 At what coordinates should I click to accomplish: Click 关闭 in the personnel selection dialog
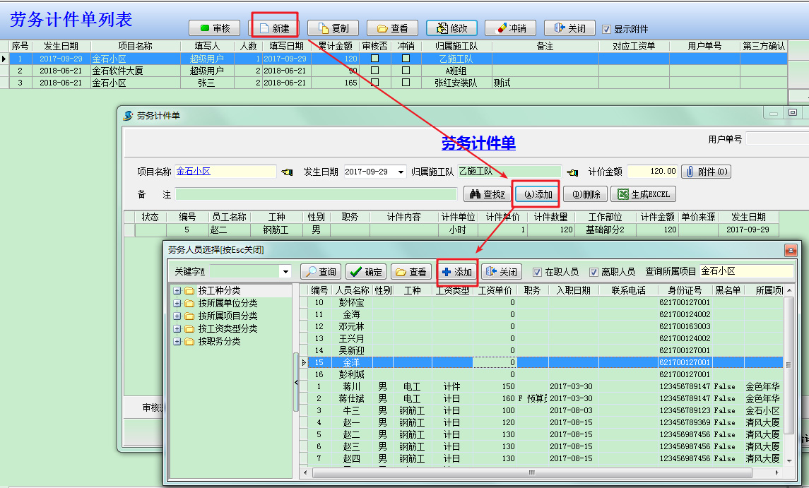(502, 271)
